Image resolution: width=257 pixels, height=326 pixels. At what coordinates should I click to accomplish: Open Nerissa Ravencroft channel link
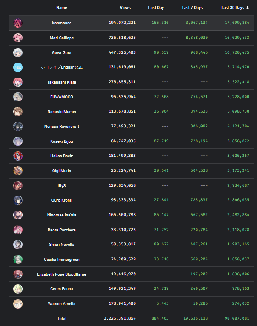(62, 127)
